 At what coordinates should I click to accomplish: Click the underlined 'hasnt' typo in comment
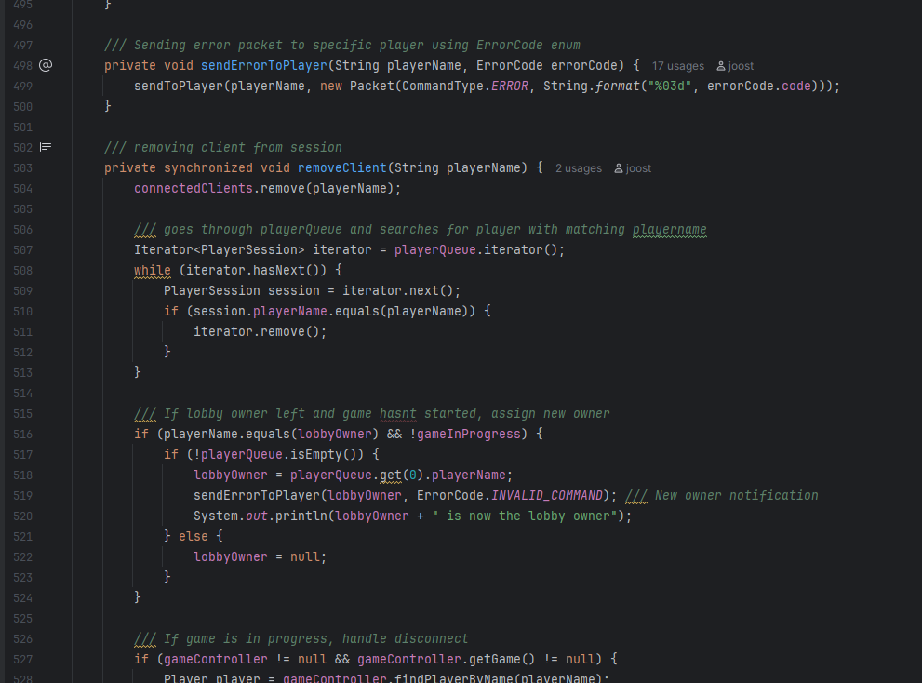tap(397, 413)
